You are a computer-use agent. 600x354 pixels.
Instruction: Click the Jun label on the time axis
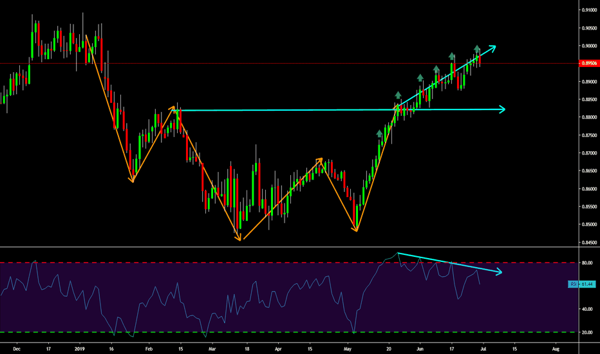pos(420,349)
